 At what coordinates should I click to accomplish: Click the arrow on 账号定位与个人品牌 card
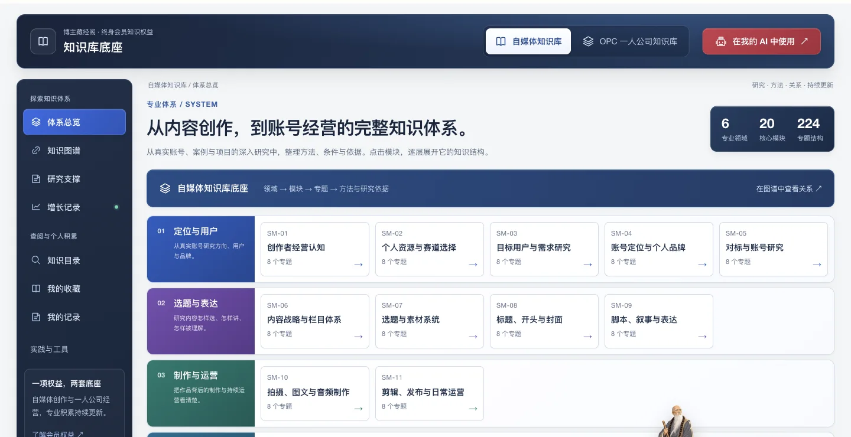tap(702, 265)
